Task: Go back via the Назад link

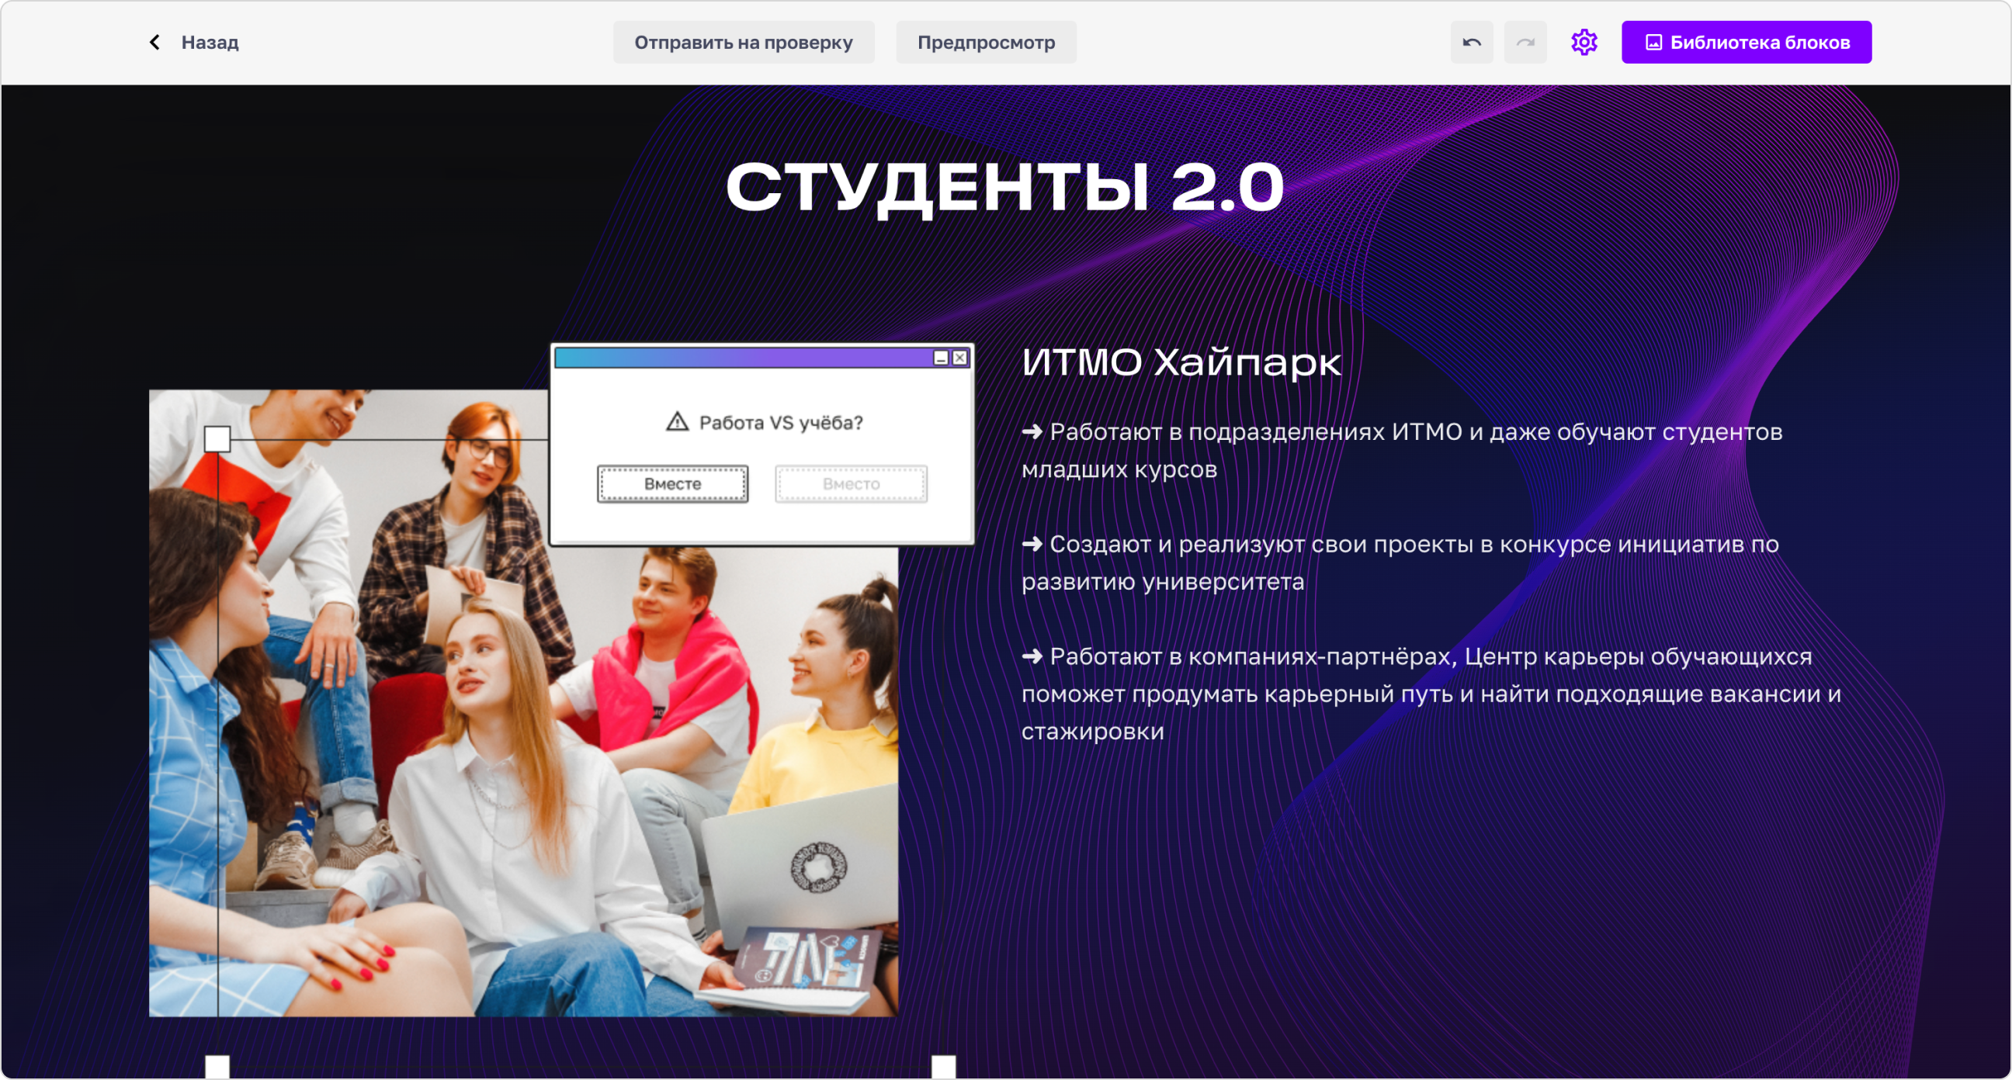Action: tap(210, 42)
